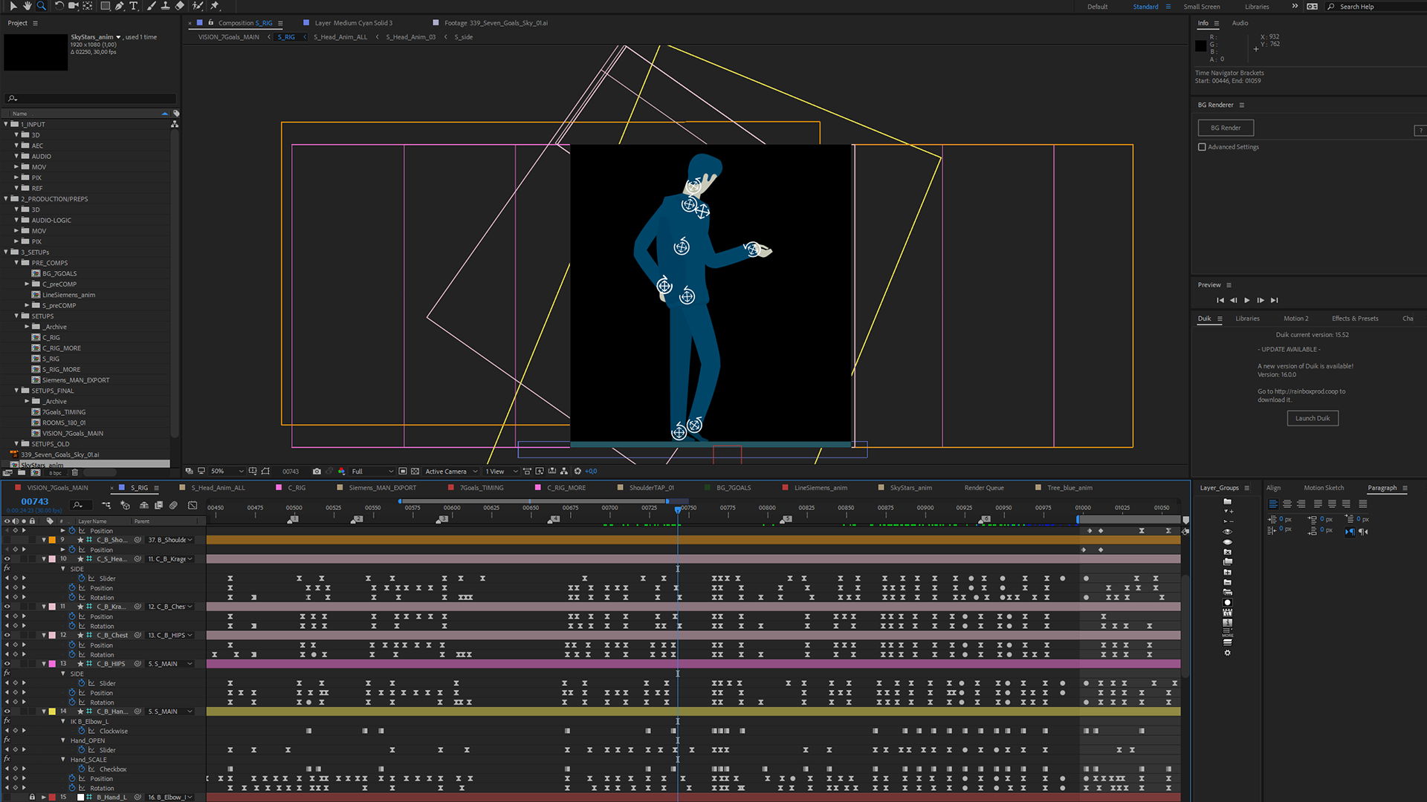Image resolution: width=1427 pixels, height=802 pixels.
Task: Open the Effects & Presets panel tab
Action: [1354, 319]
